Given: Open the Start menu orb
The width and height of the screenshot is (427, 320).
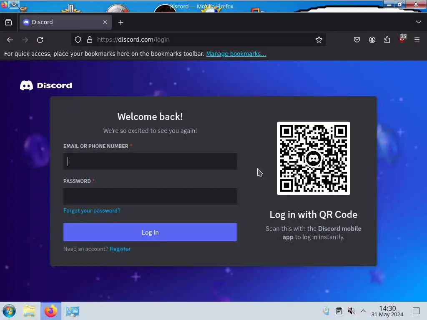Looking at the screenshot, I should [x=9, y=311].
